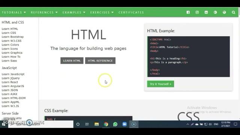The width and height of the screenshot is (240, 135).
Task: Open Learn Icons sidebar link
Action: (x=10, y=49)
